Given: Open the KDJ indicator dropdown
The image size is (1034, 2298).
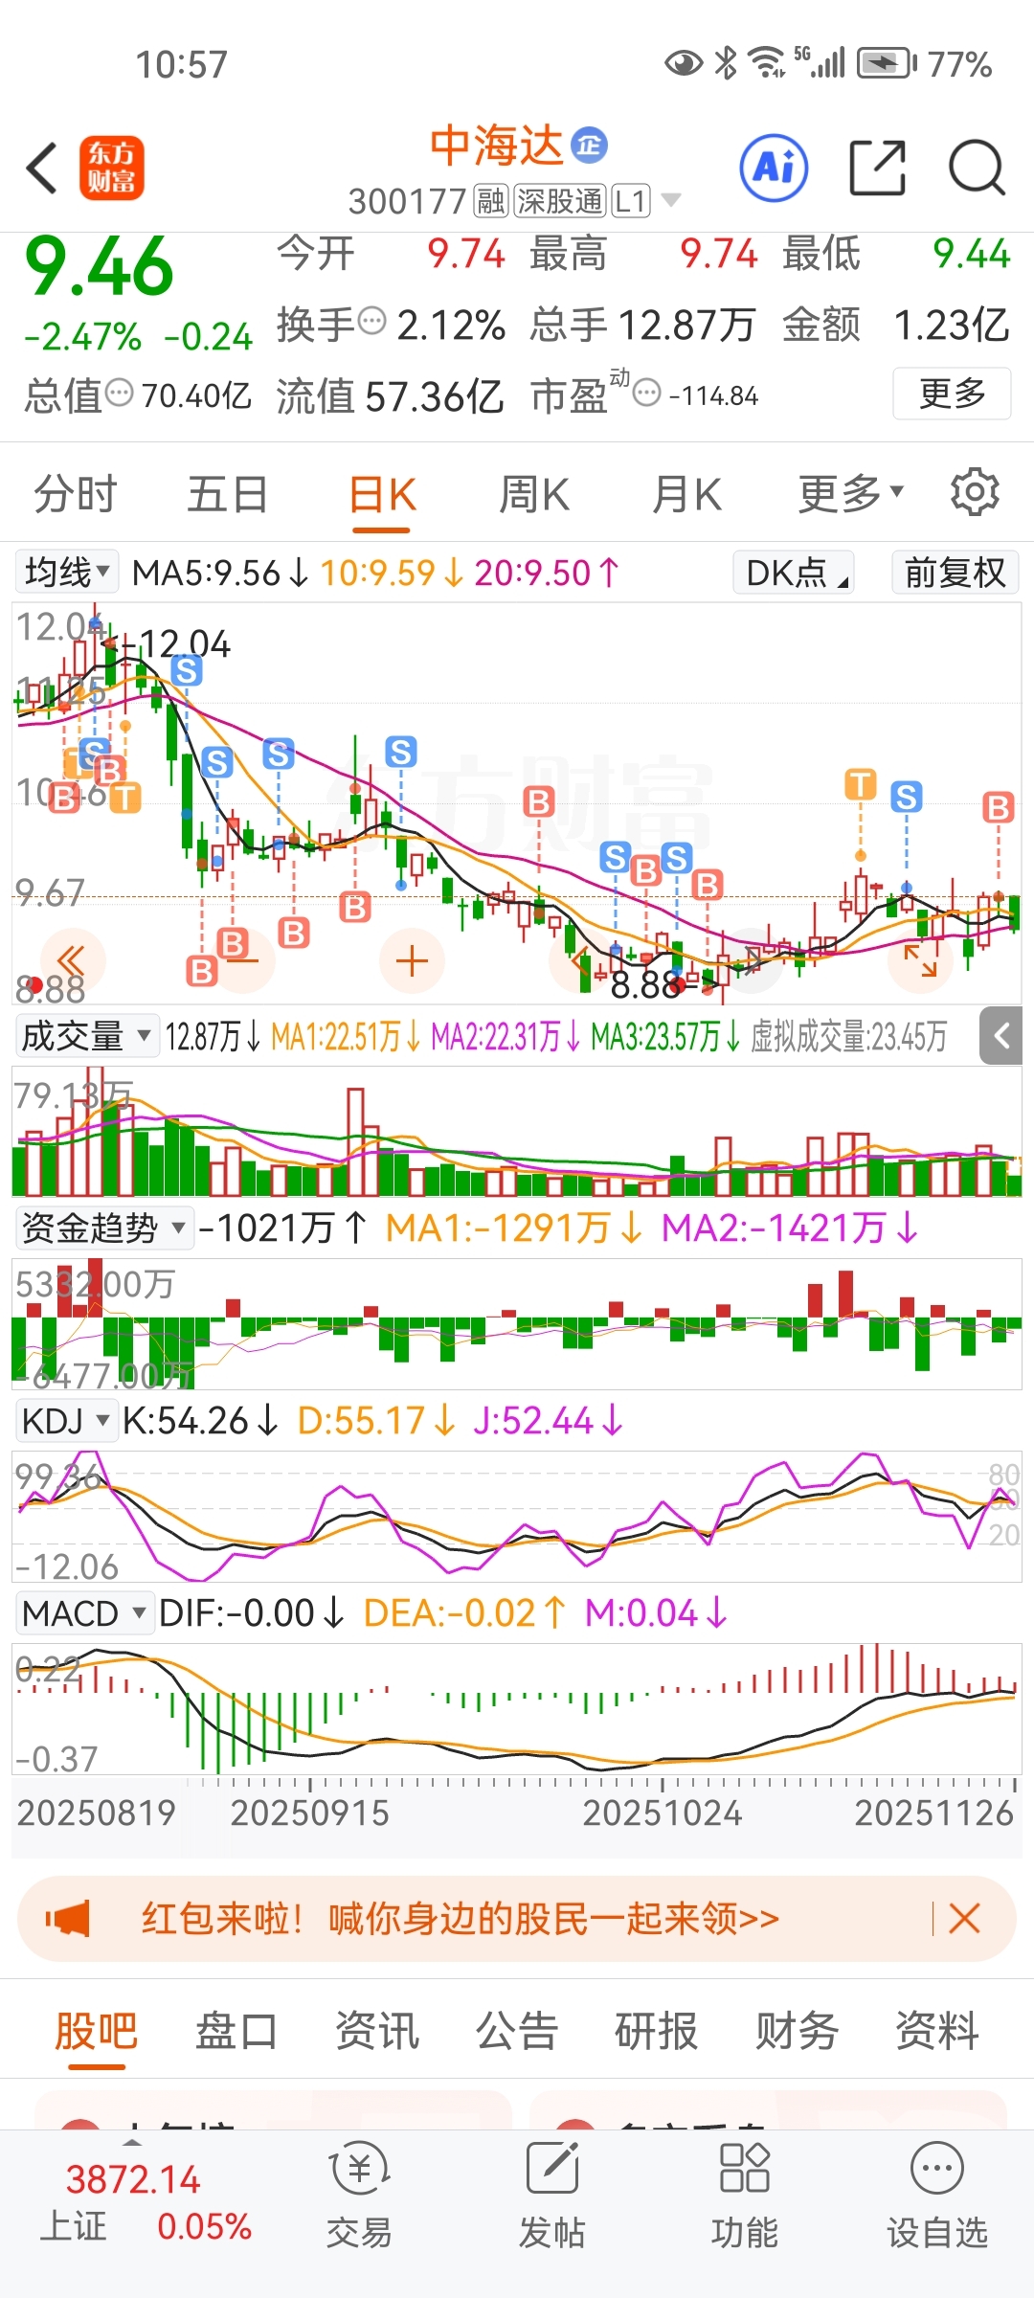Looking at the screenshot, I should [66, 1421].
